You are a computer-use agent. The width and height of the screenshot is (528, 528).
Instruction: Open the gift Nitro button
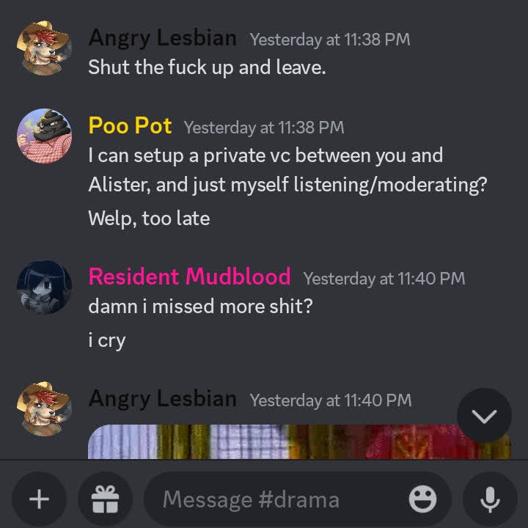[x=105, y=499]
